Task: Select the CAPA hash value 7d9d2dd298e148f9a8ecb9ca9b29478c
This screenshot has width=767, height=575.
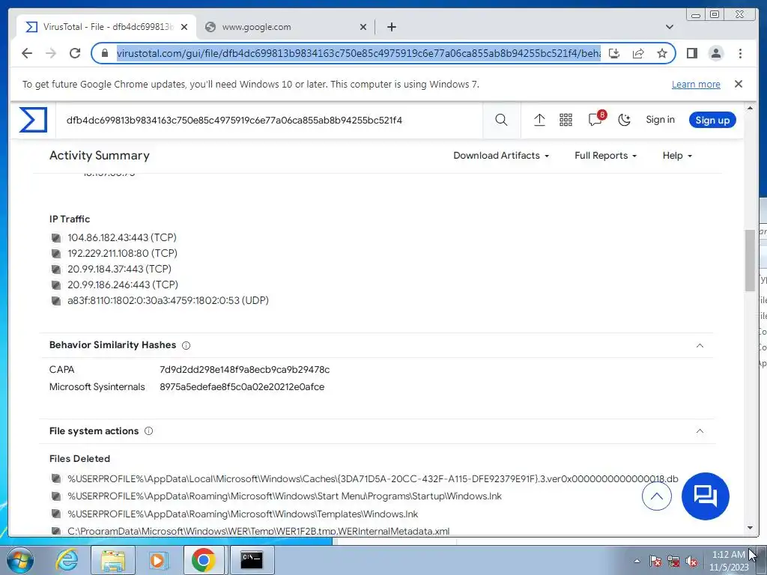Action: (x=245, y=370)
